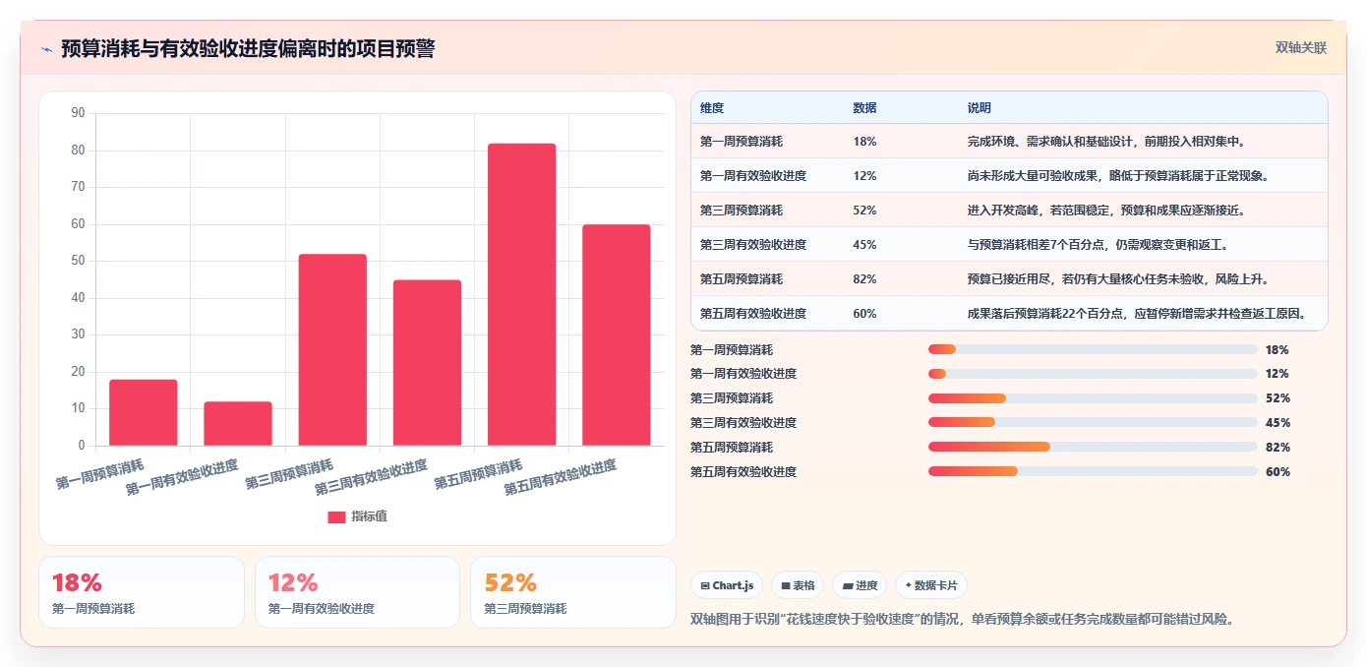Click the x-axis label 第五周有效验收进度 under the chart
Viewport: 1367px width, 667px height.
click(x=560, y=477)
